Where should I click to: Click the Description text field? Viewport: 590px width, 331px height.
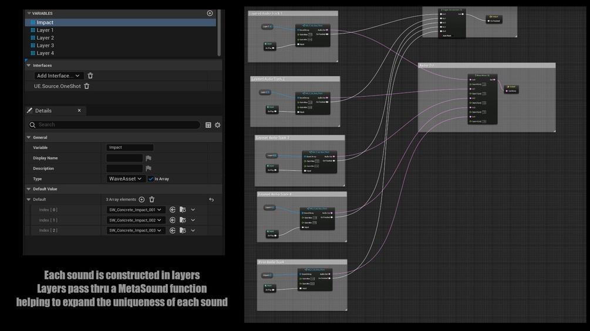click(x=124, y=169)
